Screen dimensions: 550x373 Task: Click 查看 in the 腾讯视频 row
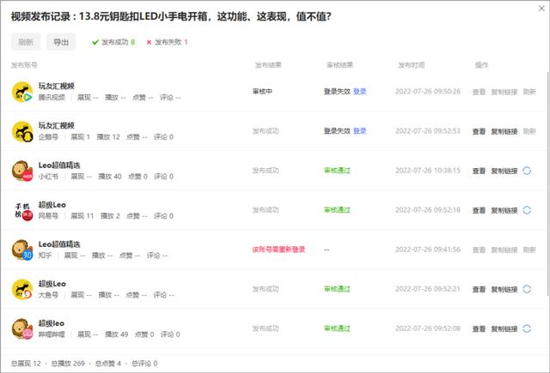coord(479,92)
